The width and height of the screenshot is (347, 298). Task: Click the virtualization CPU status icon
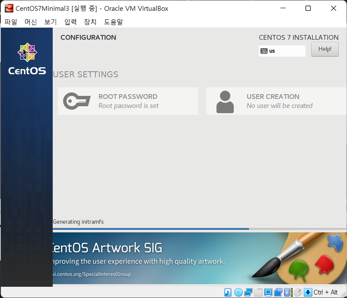pos(288,292)
